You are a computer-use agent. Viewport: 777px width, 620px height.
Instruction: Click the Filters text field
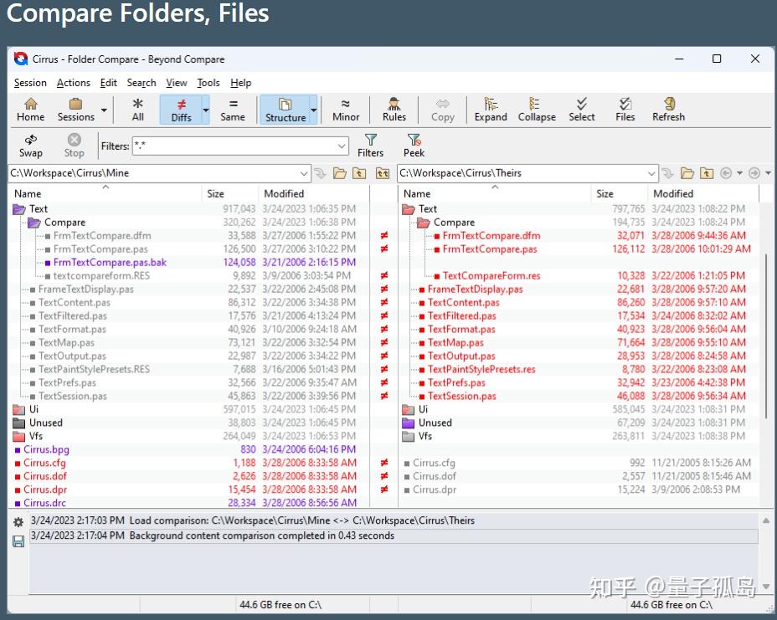coord(234,146)
